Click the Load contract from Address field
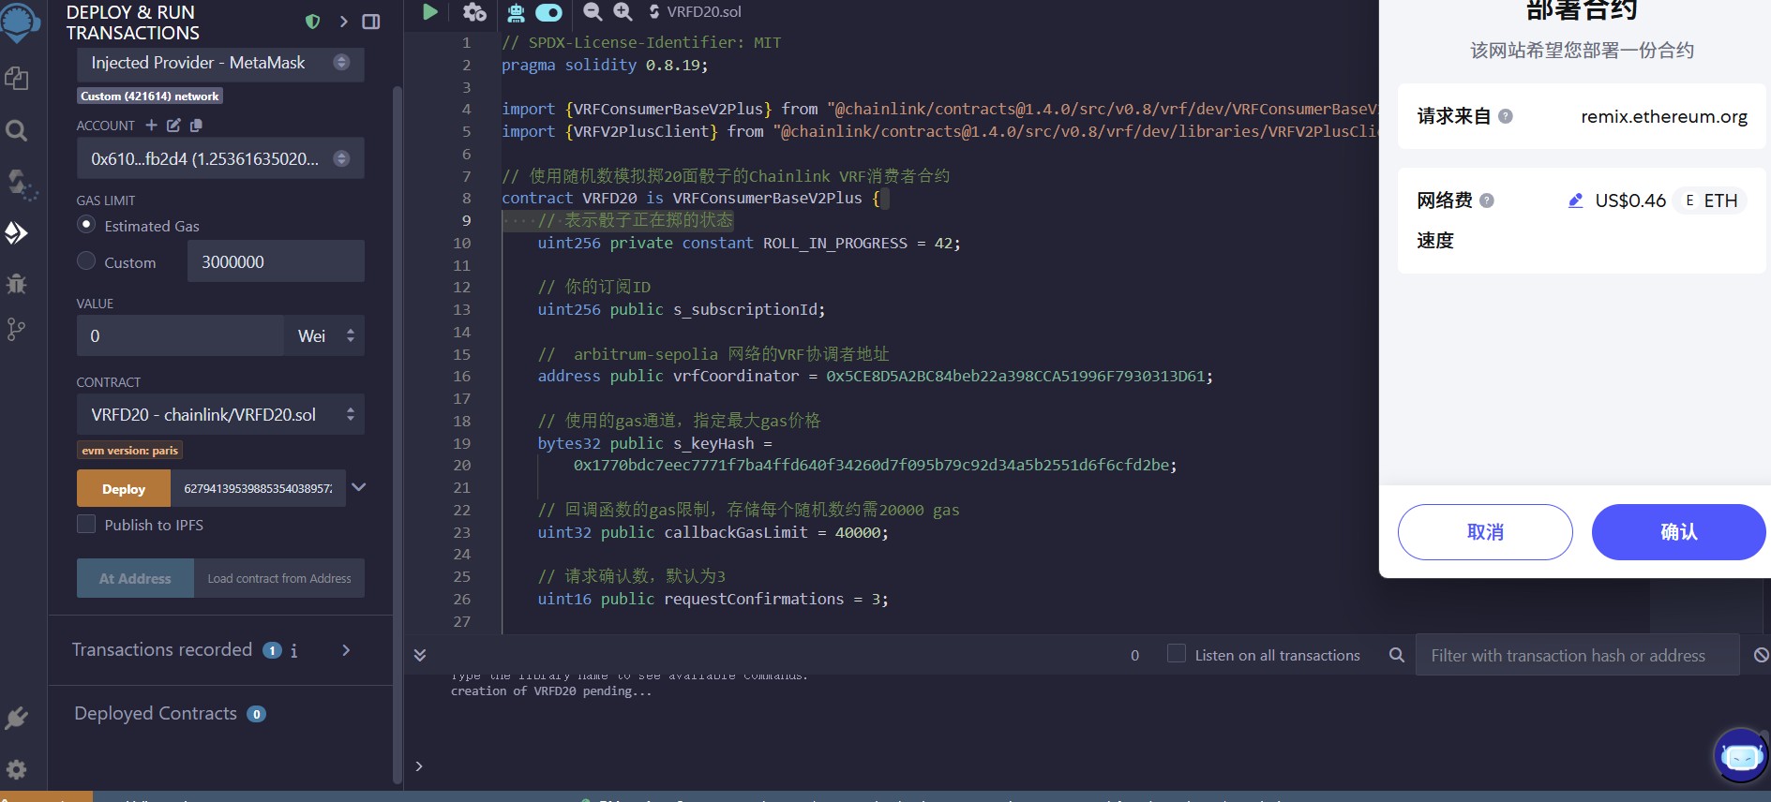Image resolution: width=1771 pixels, height=802 pixels. (x=279, y=579)
